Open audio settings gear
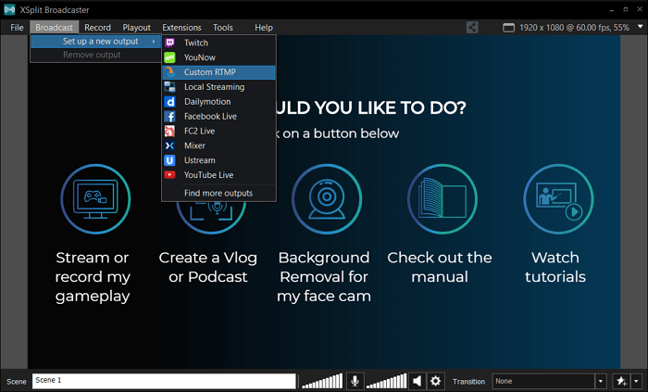 (435, 381)
